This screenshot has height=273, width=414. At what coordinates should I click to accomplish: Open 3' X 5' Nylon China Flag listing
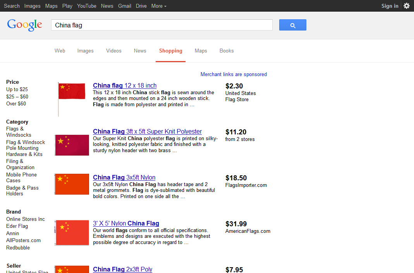tap(126, 223)
